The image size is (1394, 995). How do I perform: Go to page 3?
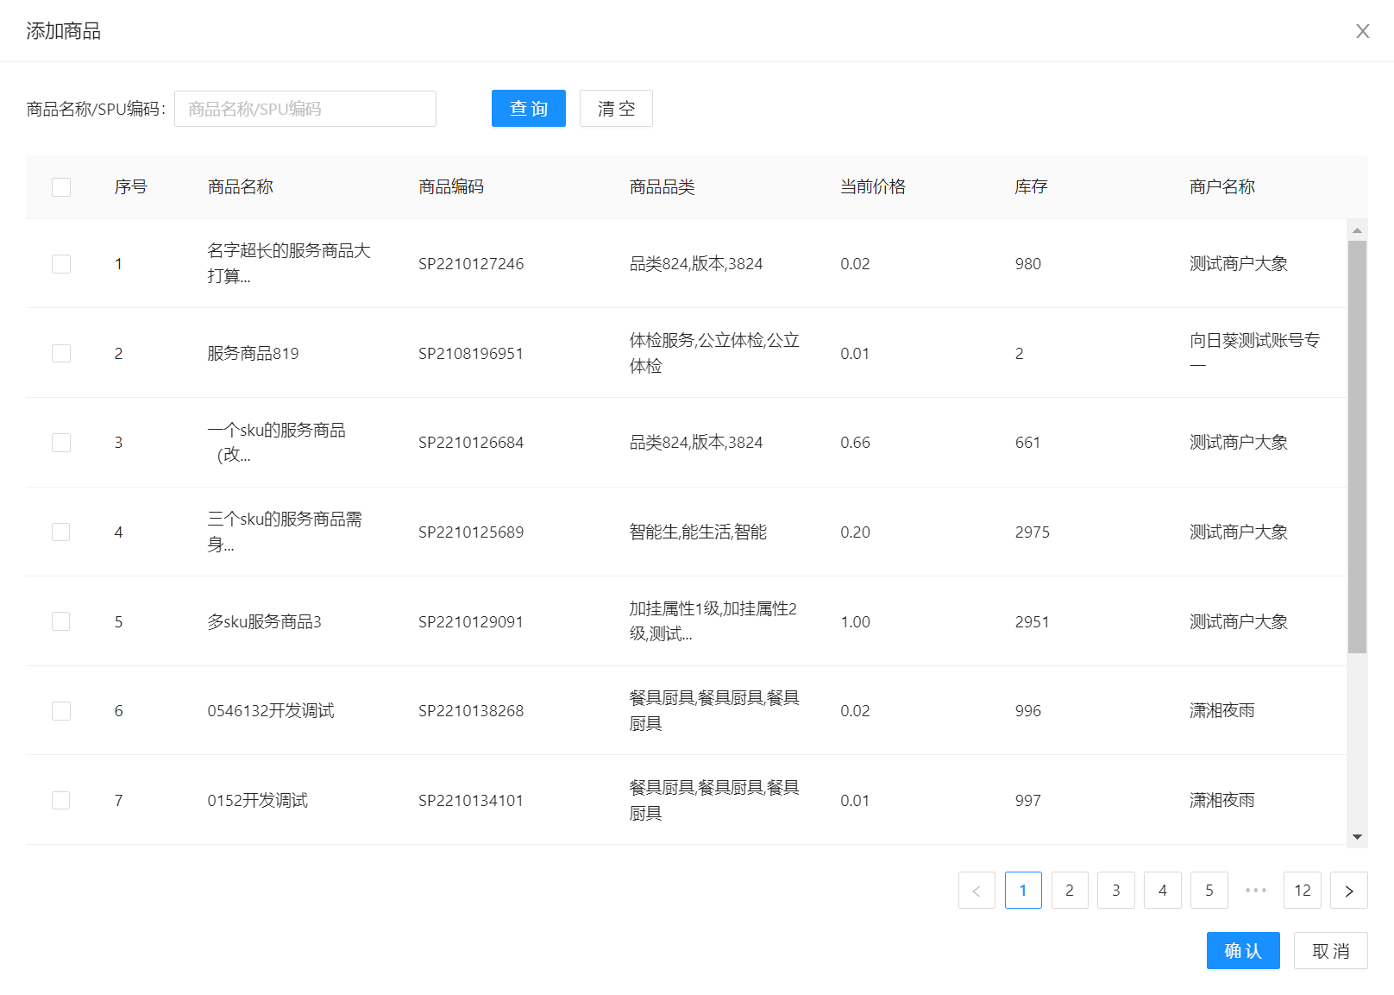(1116, 891)
